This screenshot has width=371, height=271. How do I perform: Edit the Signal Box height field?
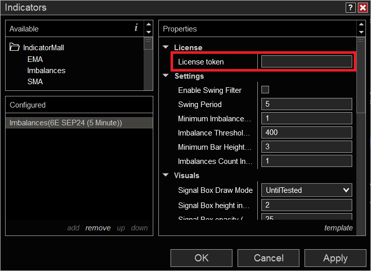[x=307, y=205]
